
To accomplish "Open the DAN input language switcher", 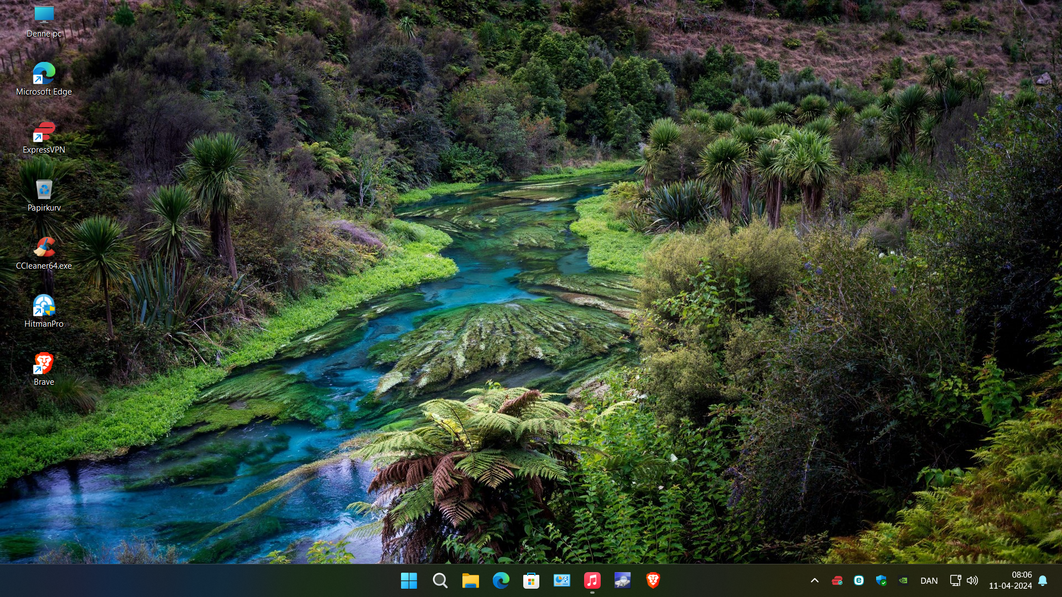I will (x=929, y=580).
